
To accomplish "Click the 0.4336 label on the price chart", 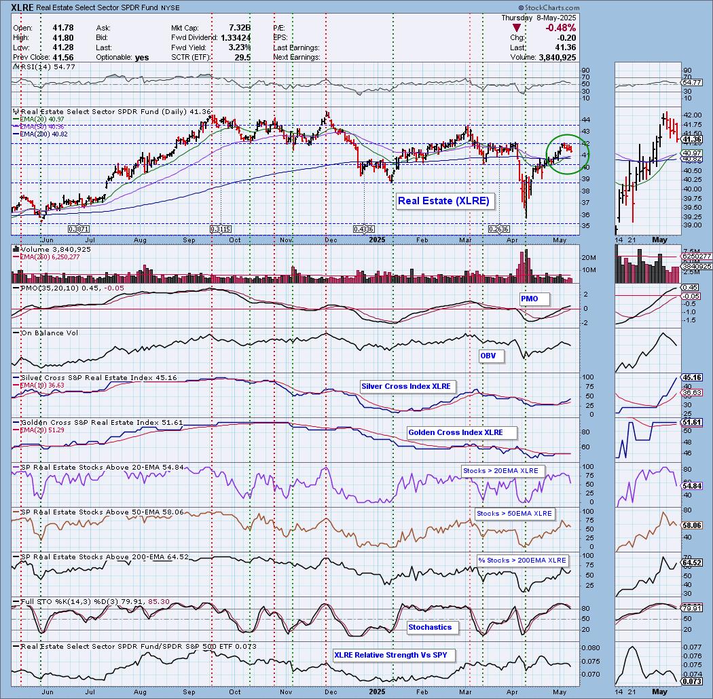I will (x=364, y=229).
